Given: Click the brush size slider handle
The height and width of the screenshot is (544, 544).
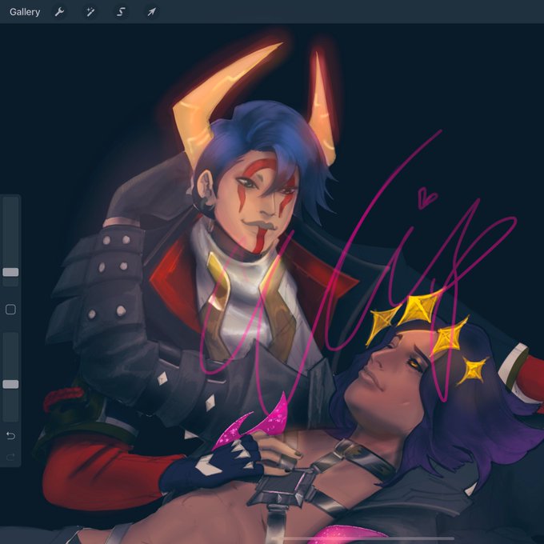Looking at the screenshot, I should click(x=10, y=272).
